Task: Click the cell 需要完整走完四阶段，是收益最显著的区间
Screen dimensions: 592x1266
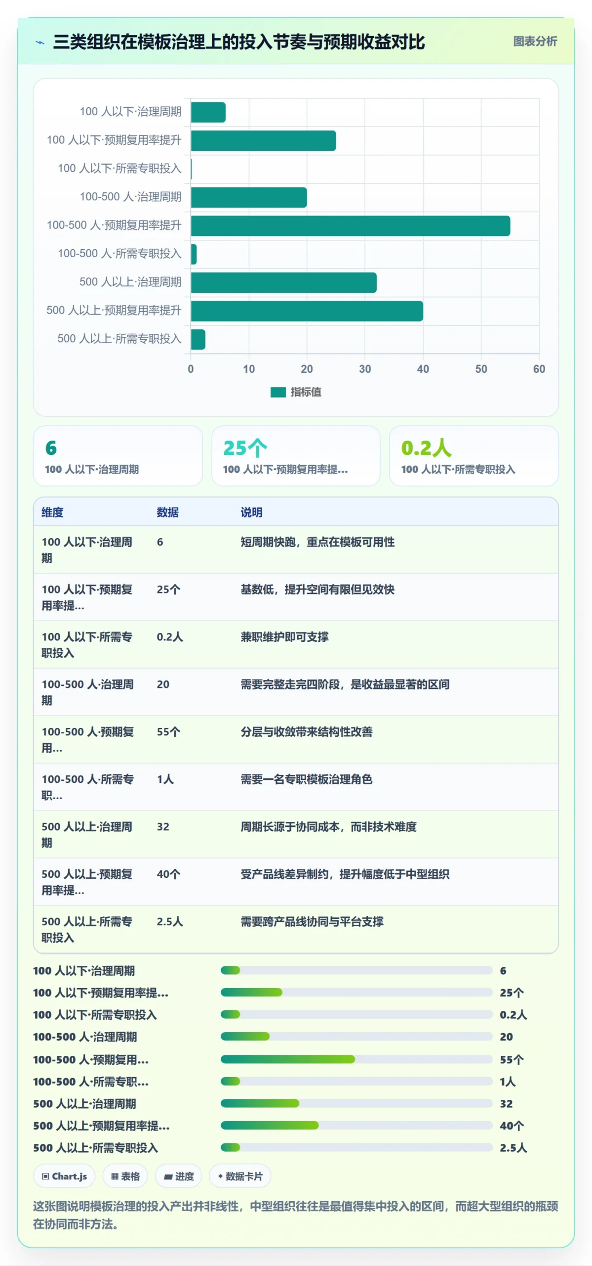Action: (x=345, y=684)
